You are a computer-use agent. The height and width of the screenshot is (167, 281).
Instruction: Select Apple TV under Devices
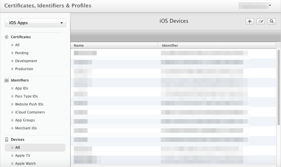tap(23, 156)
